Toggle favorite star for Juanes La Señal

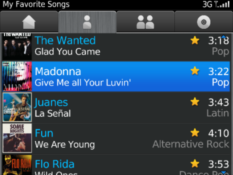click(x=195, y=101)
